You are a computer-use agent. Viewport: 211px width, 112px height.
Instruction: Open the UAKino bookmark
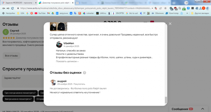click(101, 13)
